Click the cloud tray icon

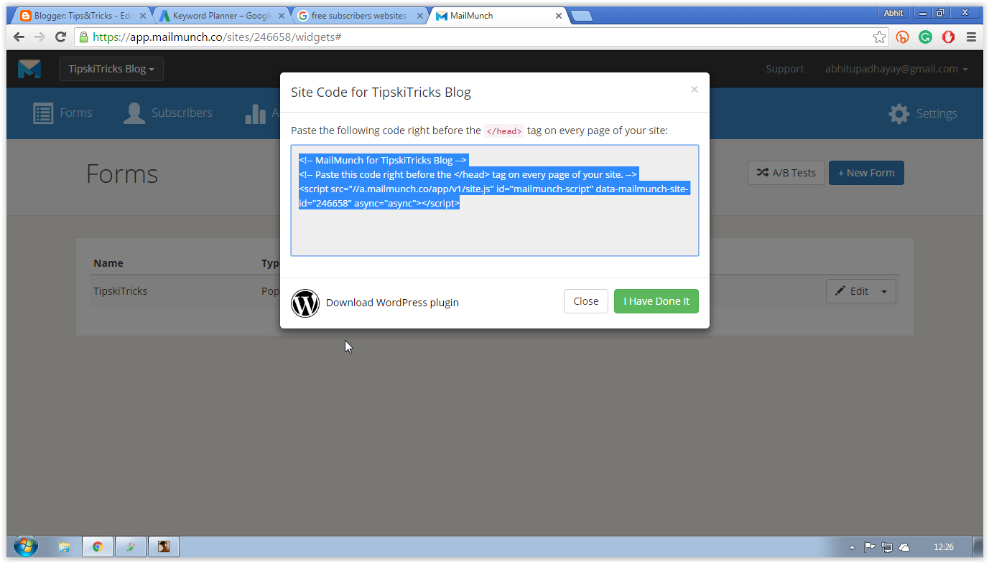(904, 547)
